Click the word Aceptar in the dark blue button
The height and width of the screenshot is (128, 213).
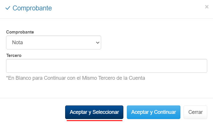[78, 112]
